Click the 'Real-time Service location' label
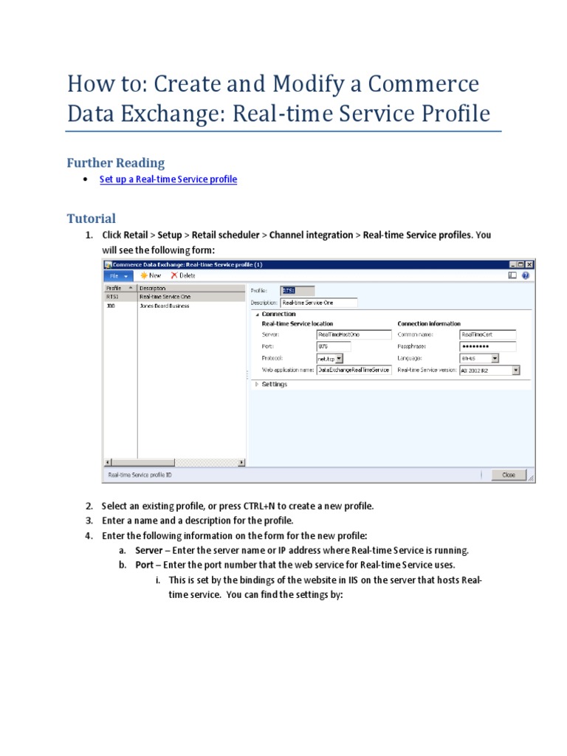Screen dimensions: 567x756 pyautogui.click(x=298, y=323)
